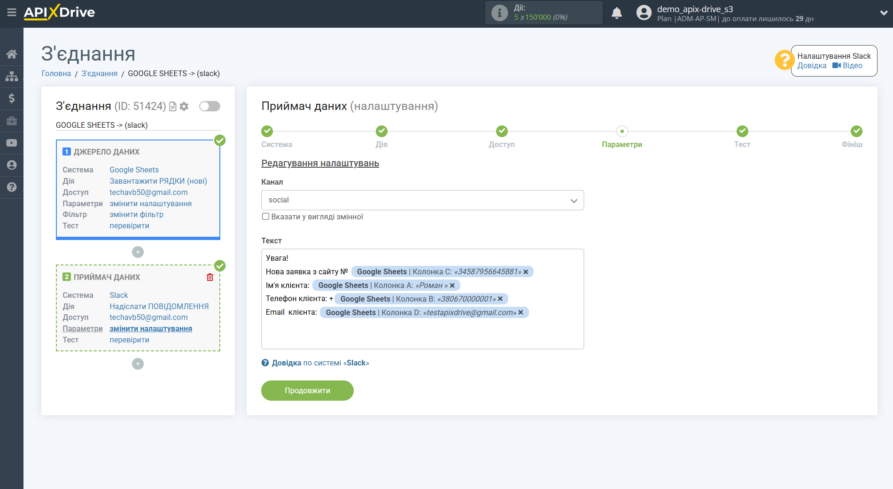
Task: Open the gear settings icon next to connection ID
Action: tap(184, 107)
